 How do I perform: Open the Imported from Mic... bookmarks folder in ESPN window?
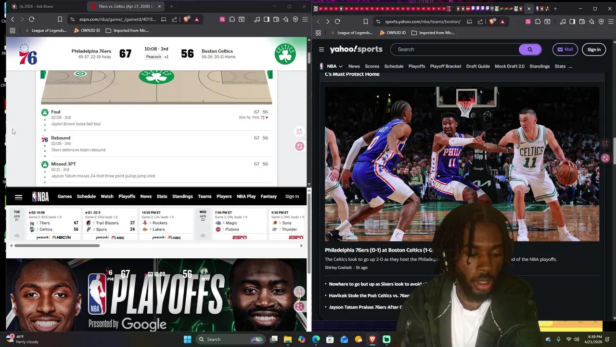(127, 30)
